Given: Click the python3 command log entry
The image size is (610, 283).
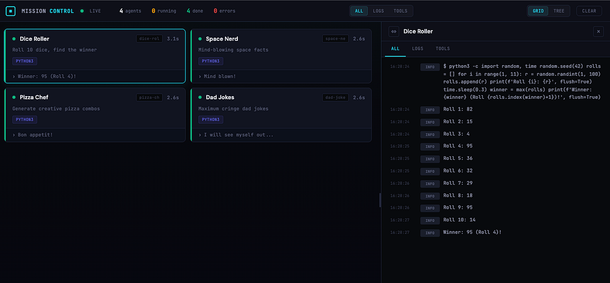Looking at the screenshot, I should point(495,81).
